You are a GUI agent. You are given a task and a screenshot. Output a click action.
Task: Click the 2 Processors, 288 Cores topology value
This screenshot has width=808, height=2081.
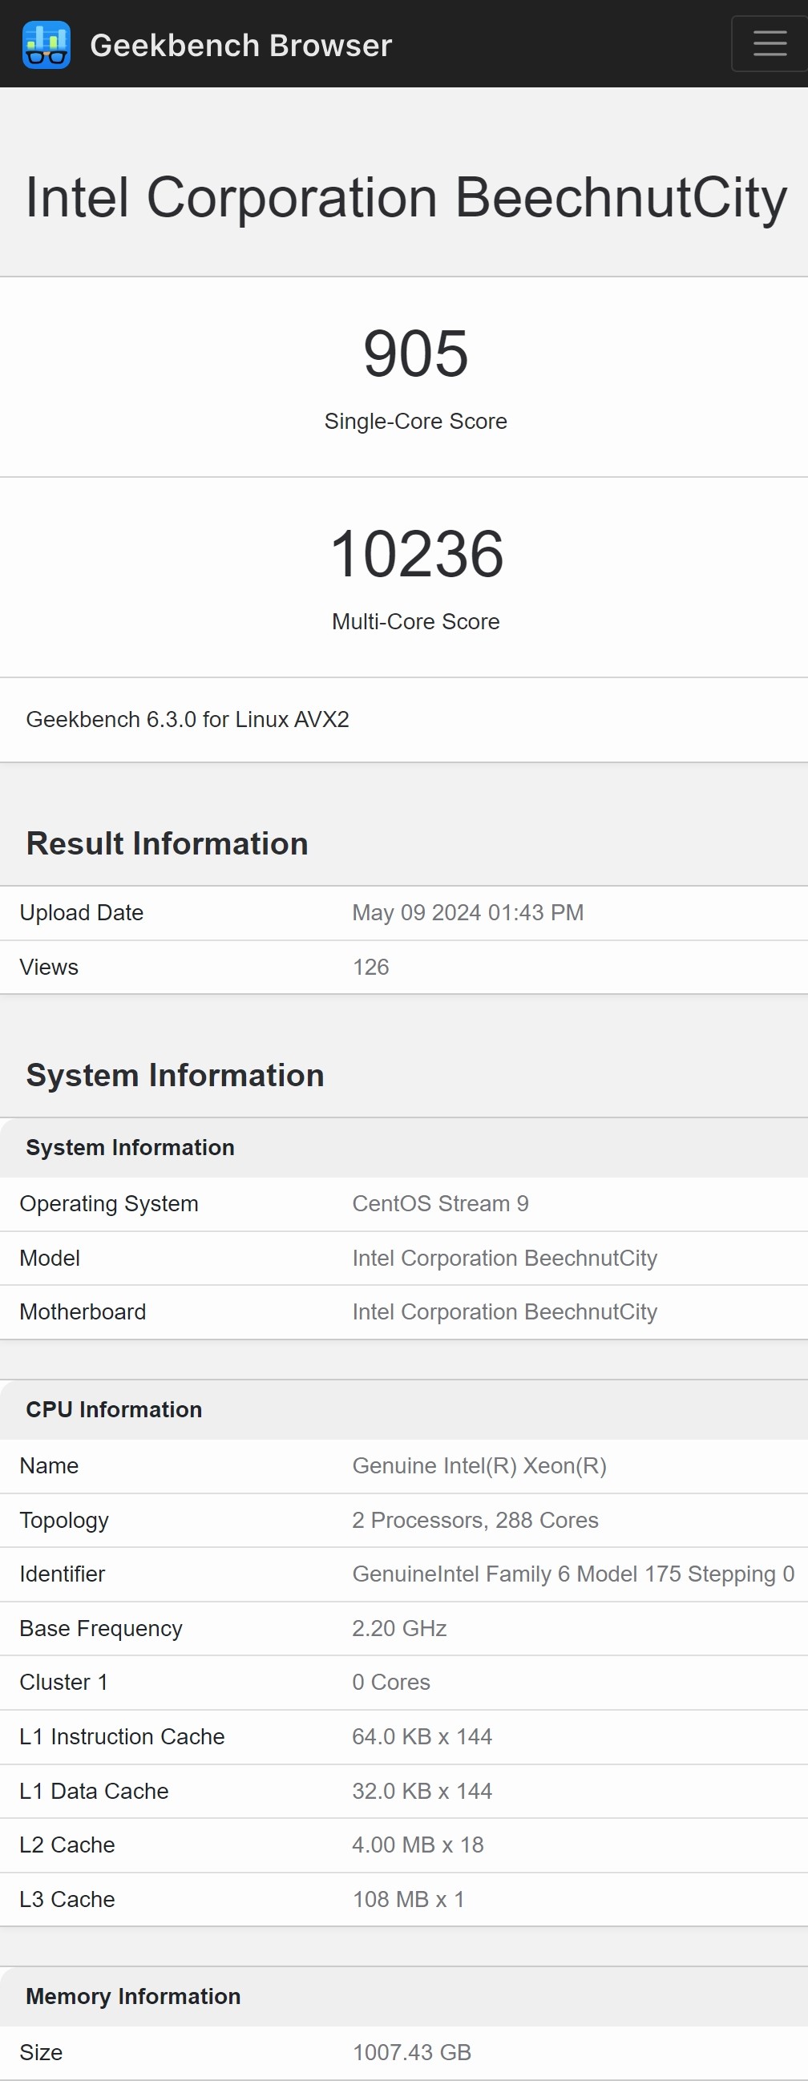(475, 1521)
